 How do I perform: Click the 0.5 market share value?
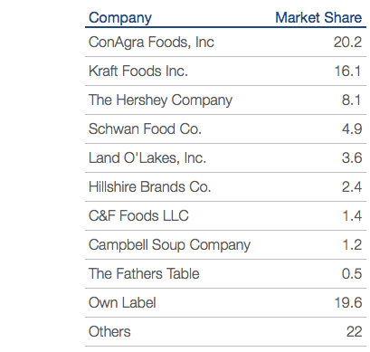click(352, 274)
